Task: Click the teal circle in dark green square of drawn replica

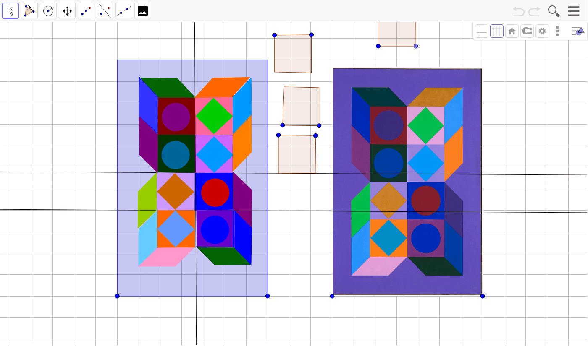Action: (176, 155)
